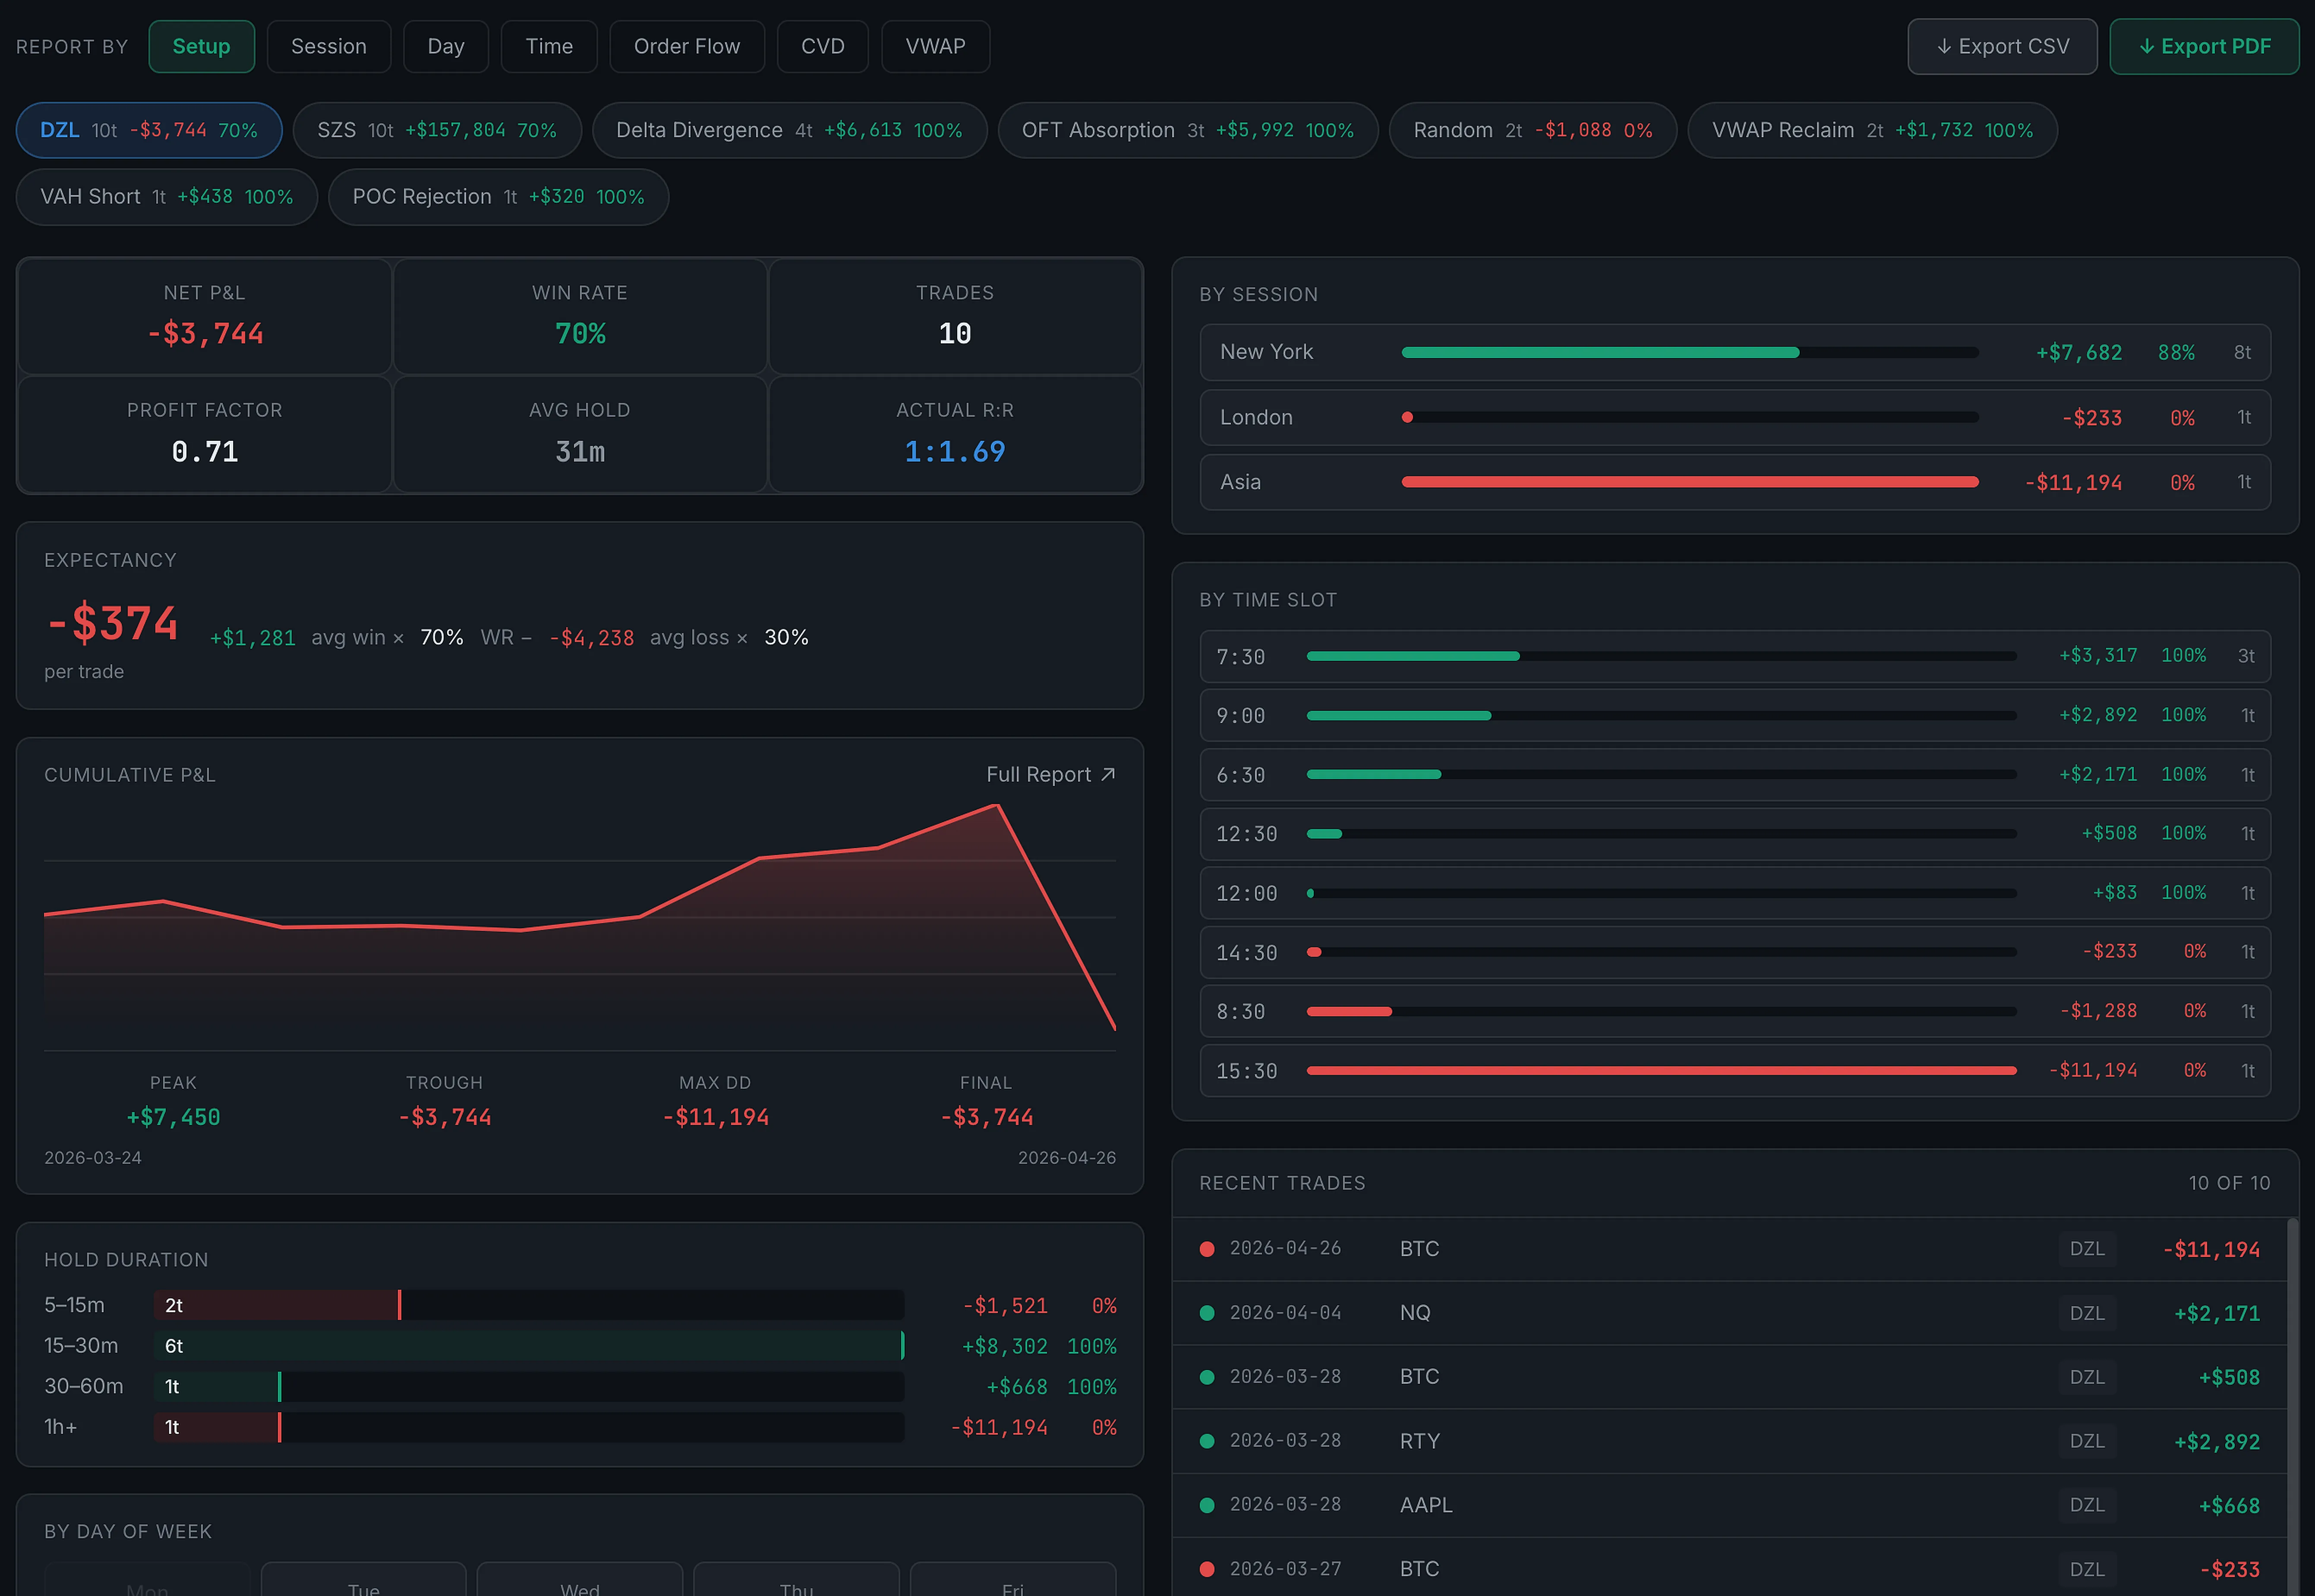2315x1596 pixels.
Task: Click the 15–30m hold duration bar
Action: (529, 1346)
